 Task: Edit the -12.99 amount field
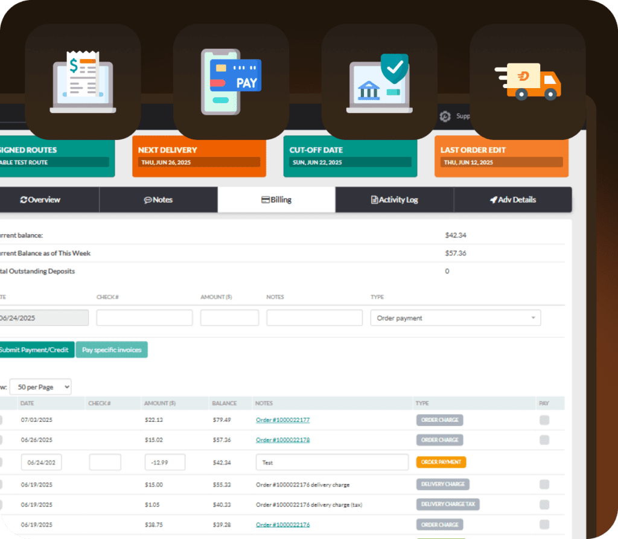pos(165,462)
